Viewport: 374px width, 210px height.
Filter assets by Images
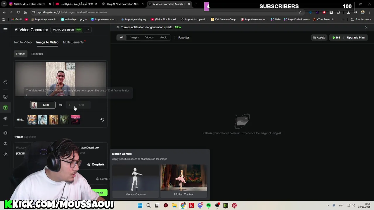134,37
